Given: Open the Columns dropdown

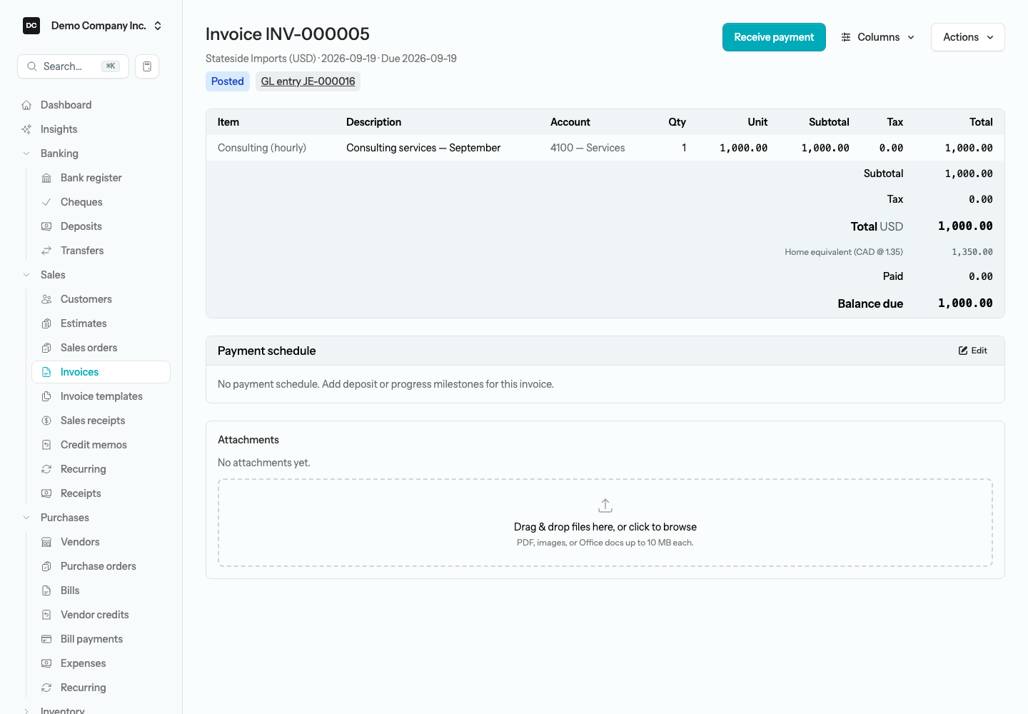Looking at the screenshot, I should tap(878, 37).
